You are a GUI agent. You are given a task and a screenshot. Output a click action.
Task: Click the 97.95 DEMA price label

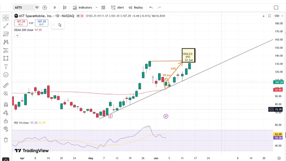[279, 90]
